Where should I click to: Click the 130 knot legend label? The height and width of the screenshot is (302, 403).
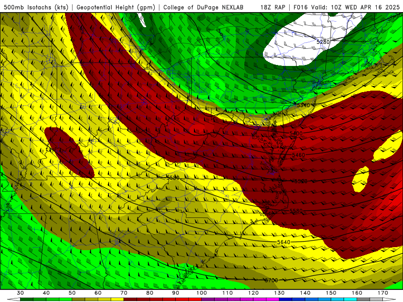pyautogui.click(x=280, y=293)
